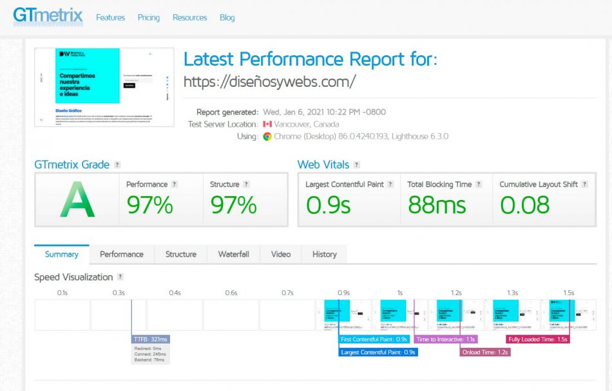Click the help icon for Cumulative Layout Shift

pyautogui.click(x=585, y=184)
